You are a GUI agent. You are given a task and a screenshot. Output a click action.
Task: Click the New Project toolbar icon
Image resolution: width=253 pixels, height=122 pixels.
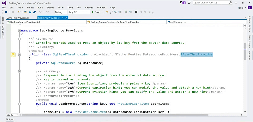tap(19, 12)
